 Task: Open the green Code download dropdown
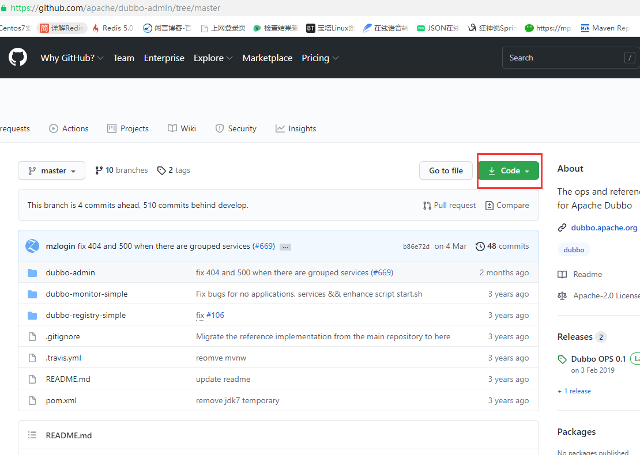pyautogui.click(x=509, y=170)
